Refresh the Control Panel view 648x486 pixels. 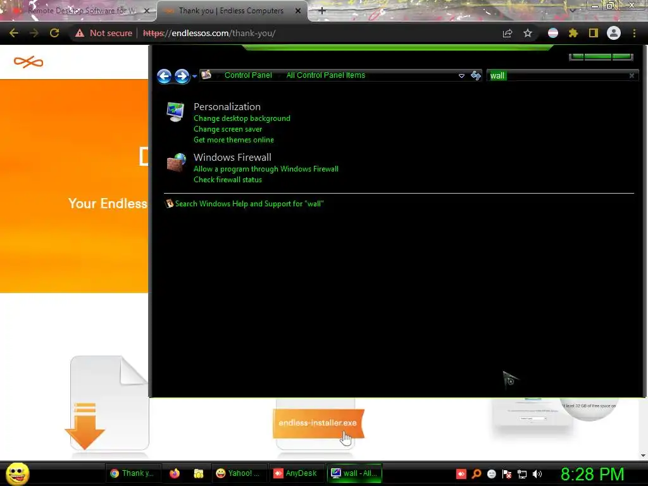(x=476, y=75)
